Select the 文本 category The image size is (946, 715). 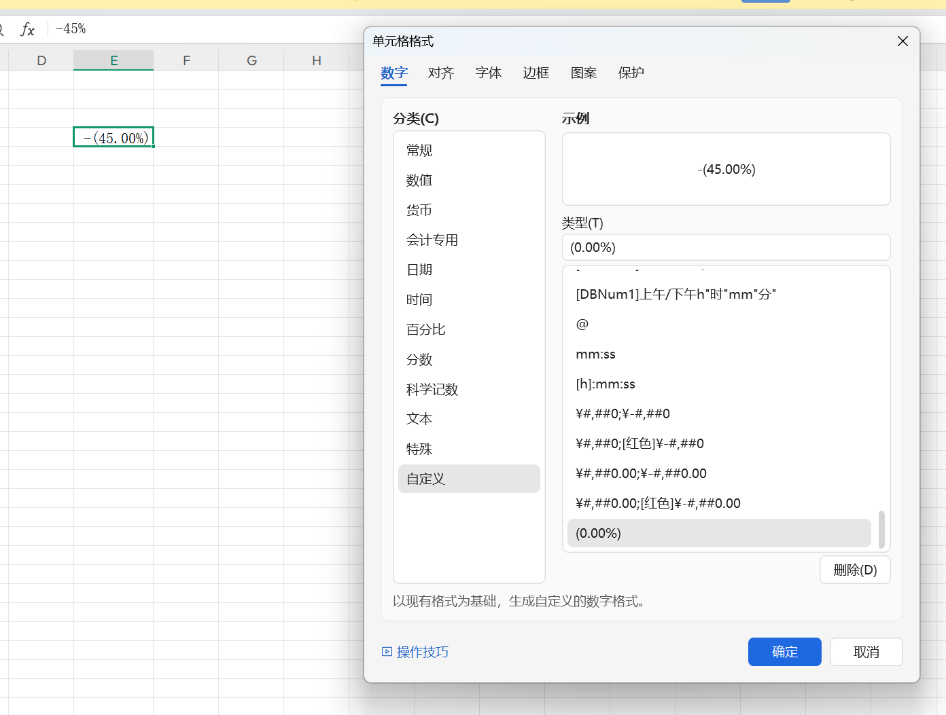point(469,419)
